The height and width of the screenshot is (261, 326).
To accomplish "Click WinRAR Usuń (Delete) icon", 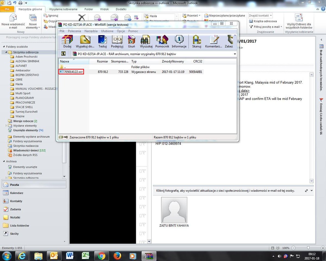I will coord(131,42).
